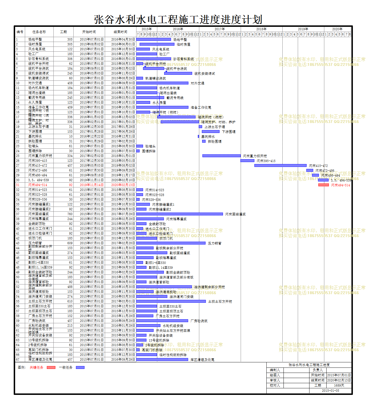
Task: Click the 临时房屋 Gantt bar in row 2
Action: (157, 44)
